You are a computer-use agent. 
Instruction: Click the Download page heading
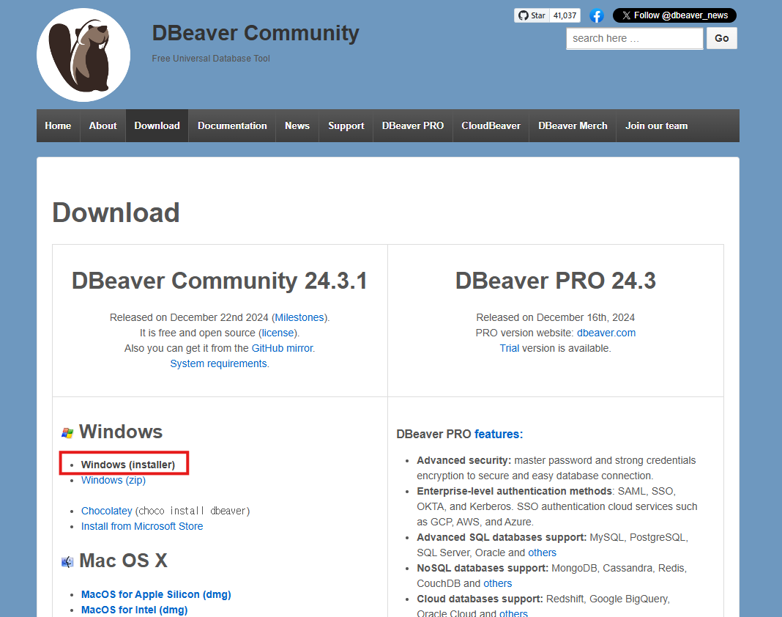click(x=116, y=213)
